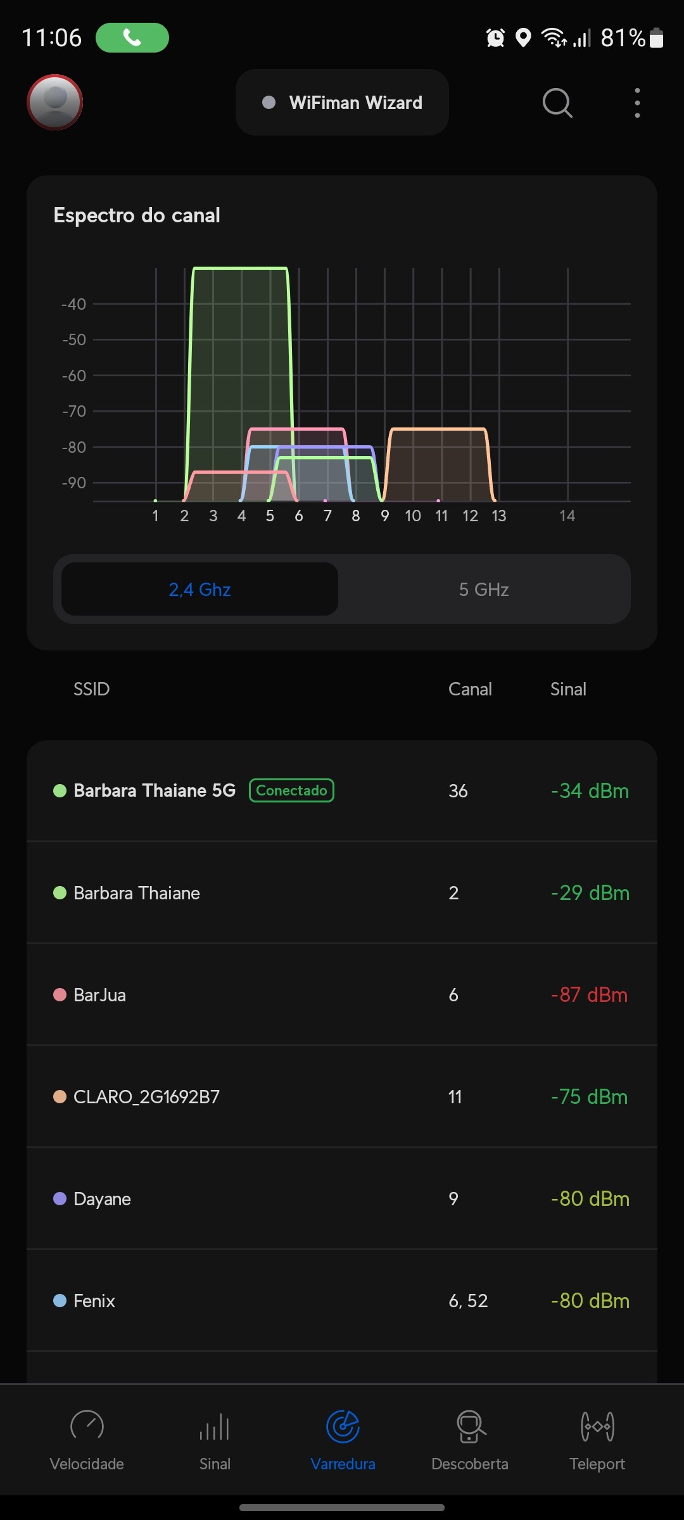Click the BarJua pink color dot
684x1520 pixels.
60,995
